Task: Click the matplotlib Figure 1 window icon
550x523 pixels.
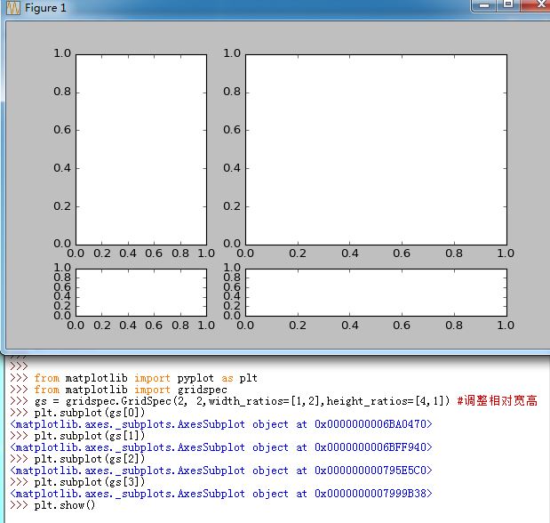Action: [x=13, y=7]
